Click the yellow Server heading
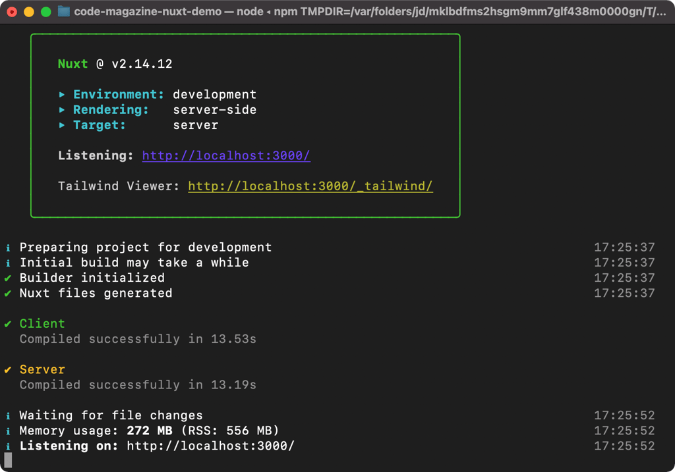 [x=42, y=370]
